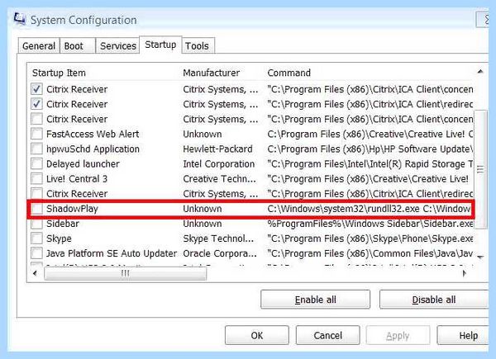Click the Disable all button

pos(434,300)
